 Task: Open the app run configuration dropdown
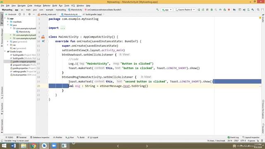(x=167, y=10)
